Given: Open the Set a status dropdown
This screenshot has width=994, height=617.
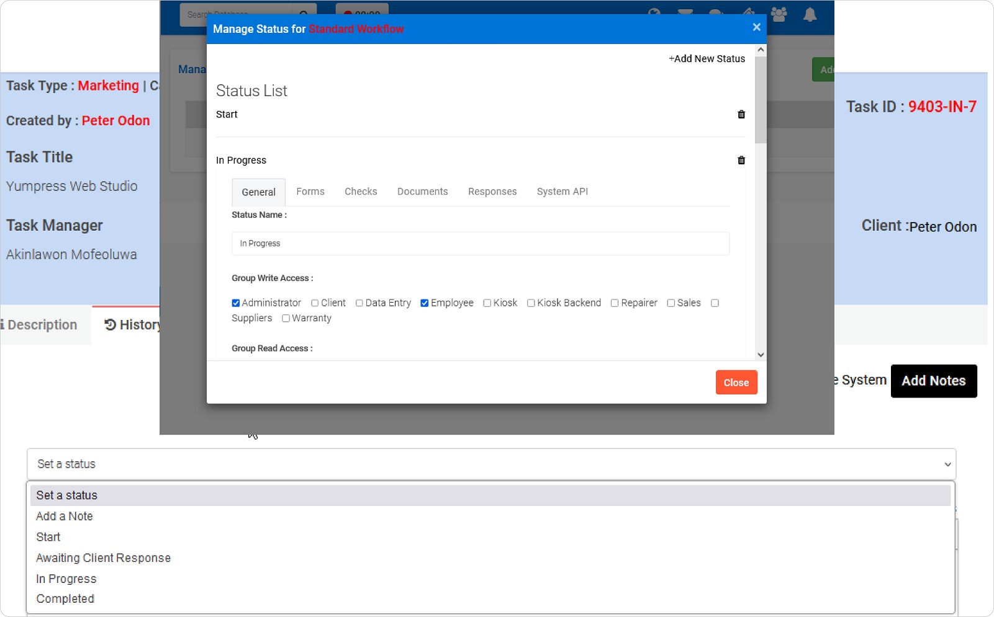Looking at the screenshot, I should point(490,464).
